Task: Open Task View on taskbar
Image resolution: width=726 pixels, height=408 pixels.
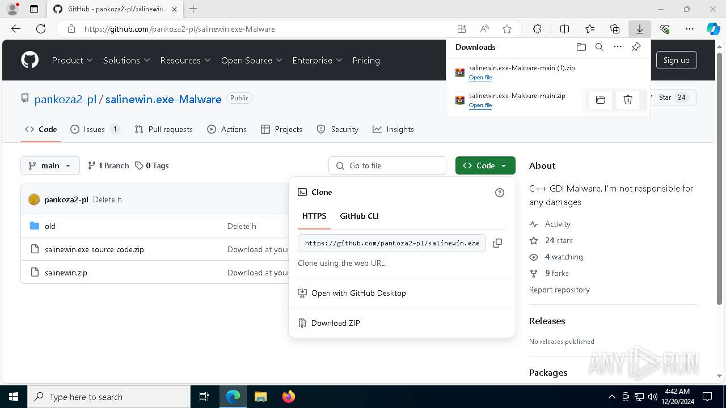Action: coord(204,397)
